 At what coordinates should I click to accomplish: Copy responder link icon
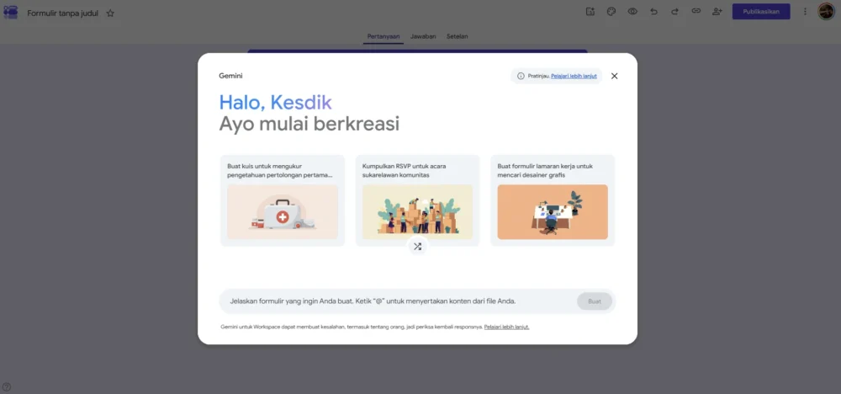click(696, 11)
